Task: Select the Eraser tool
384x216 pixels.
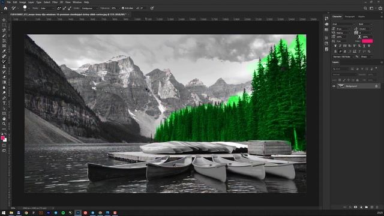Action: [x=4, y=77]
